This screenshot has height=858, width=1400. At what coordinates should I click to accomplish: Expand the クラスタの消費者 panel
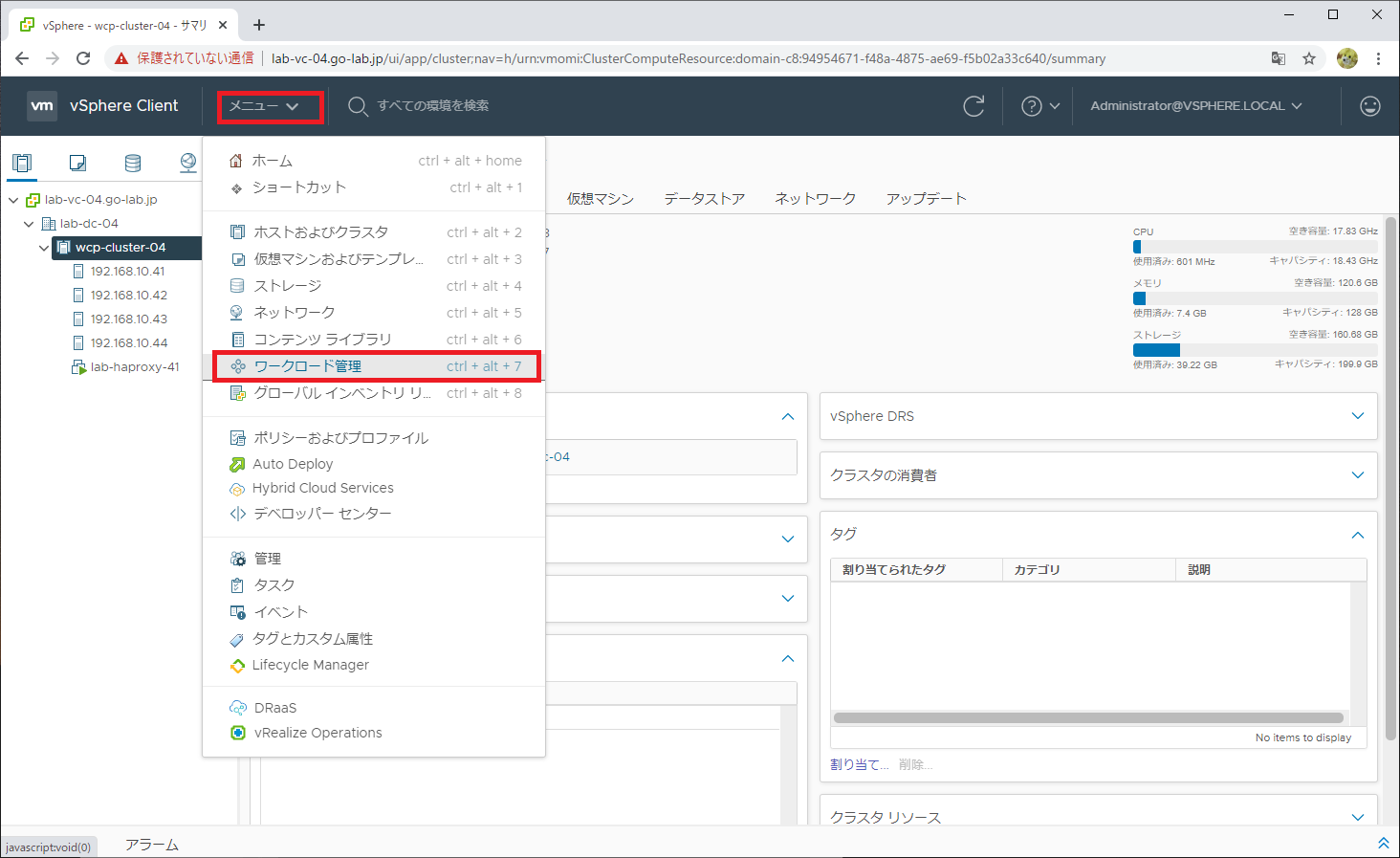1358,475
